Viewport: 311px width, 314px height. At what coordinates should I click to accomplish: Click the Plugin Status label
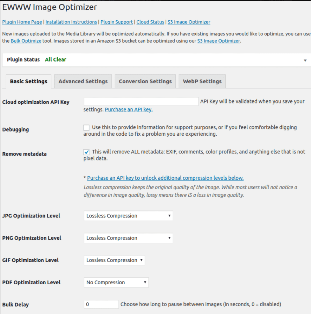(23, 59)
